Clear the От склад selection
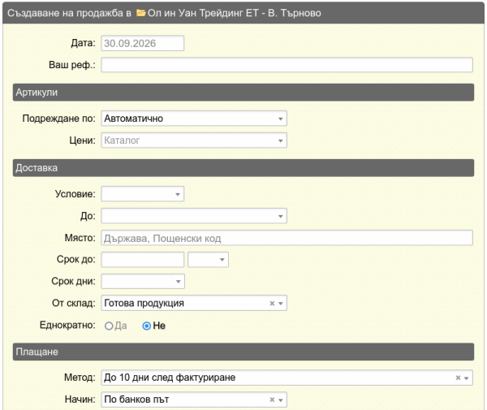This screenshot has height=410, width=487. click(x=272, y=303)
